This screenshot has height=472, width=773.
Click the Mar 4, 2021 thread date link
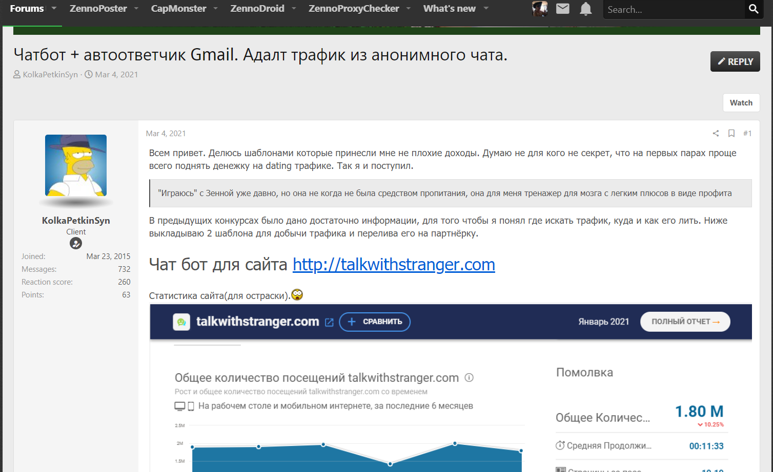coord(116,75)
